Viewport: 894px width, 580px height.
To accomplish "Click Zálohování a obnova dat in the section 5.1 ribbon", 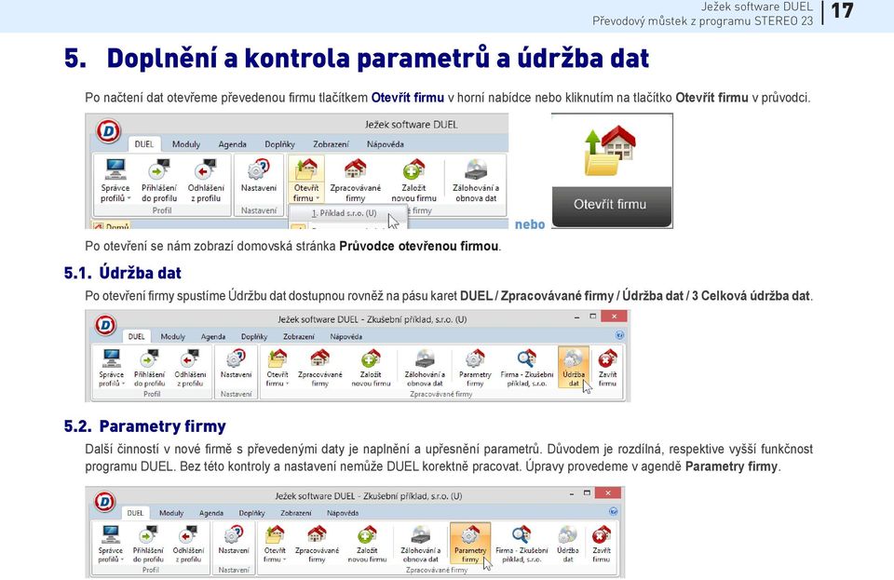I will 425,368.
